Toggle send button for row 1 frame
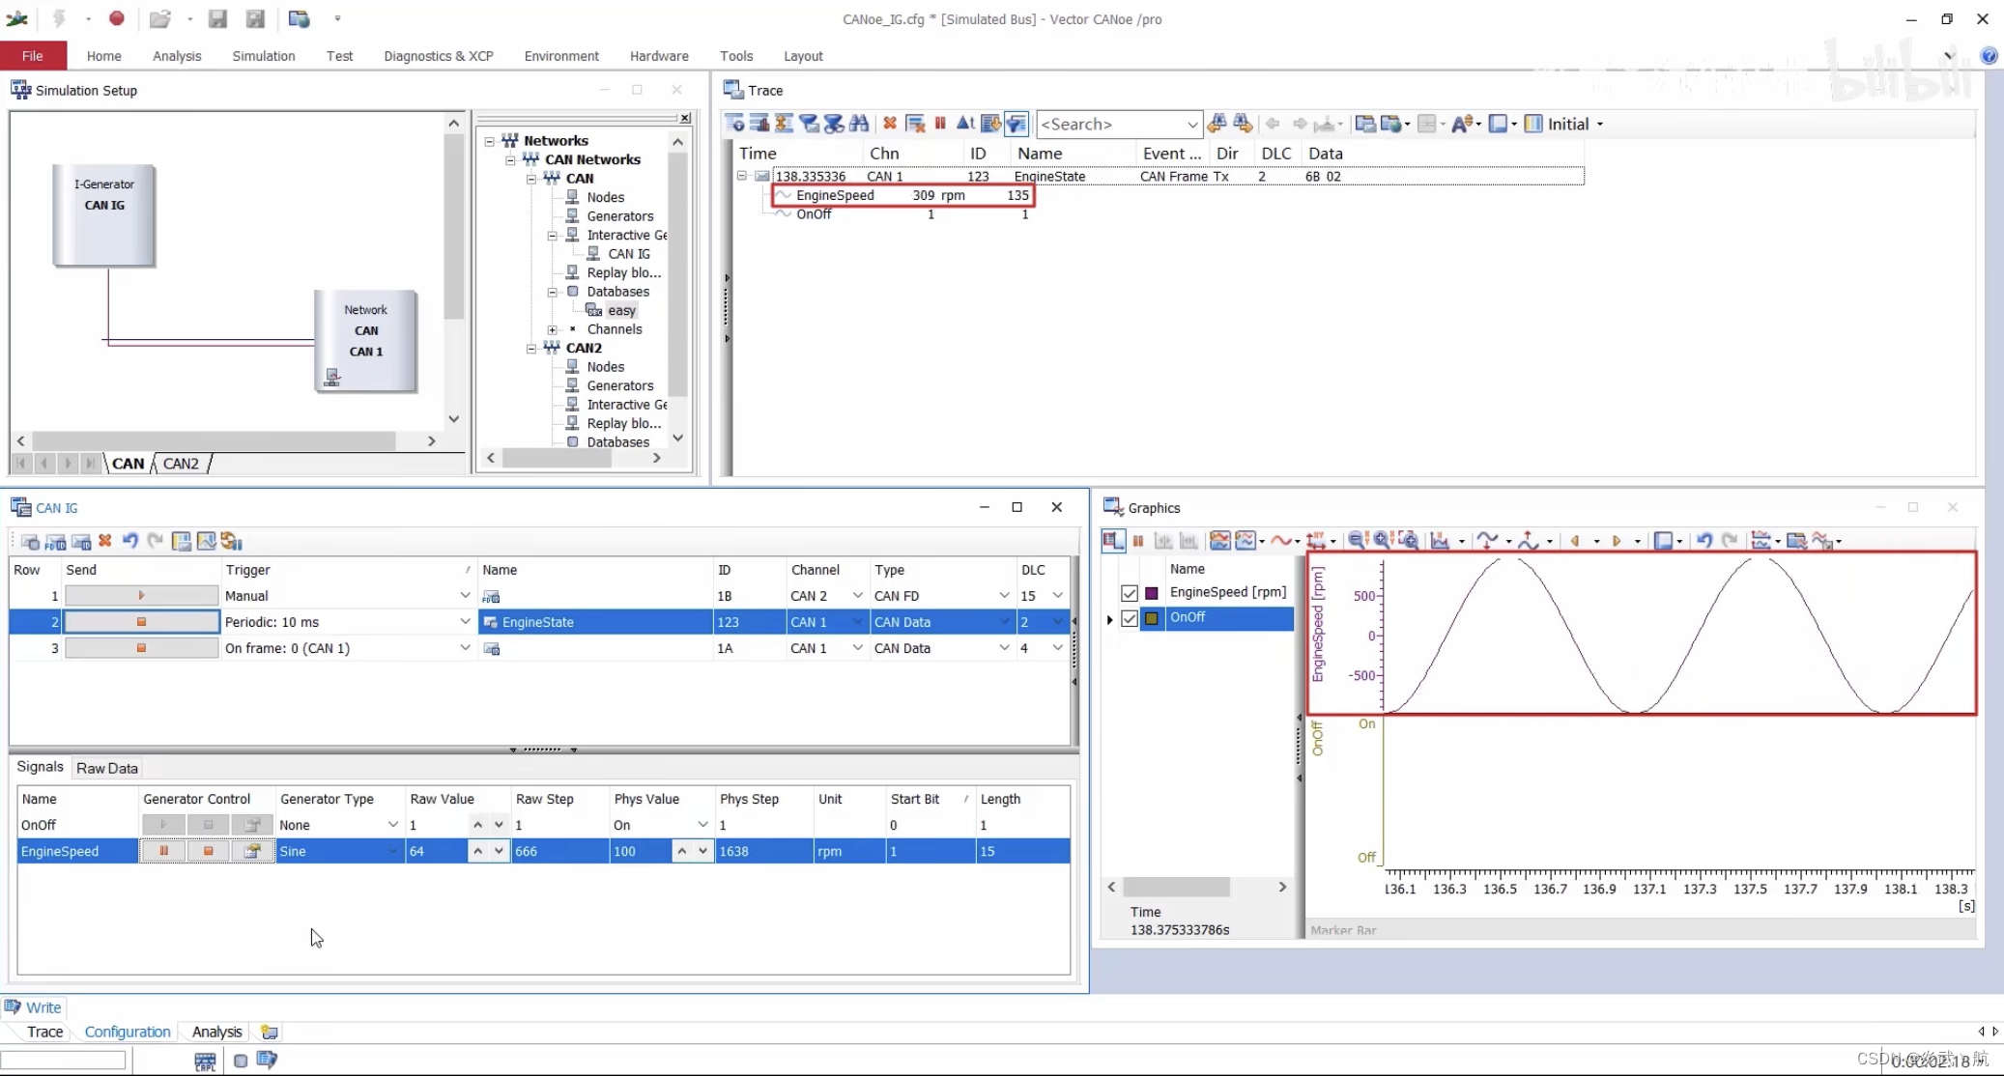Screen dimensions: 2004x1076 [141, 596]
